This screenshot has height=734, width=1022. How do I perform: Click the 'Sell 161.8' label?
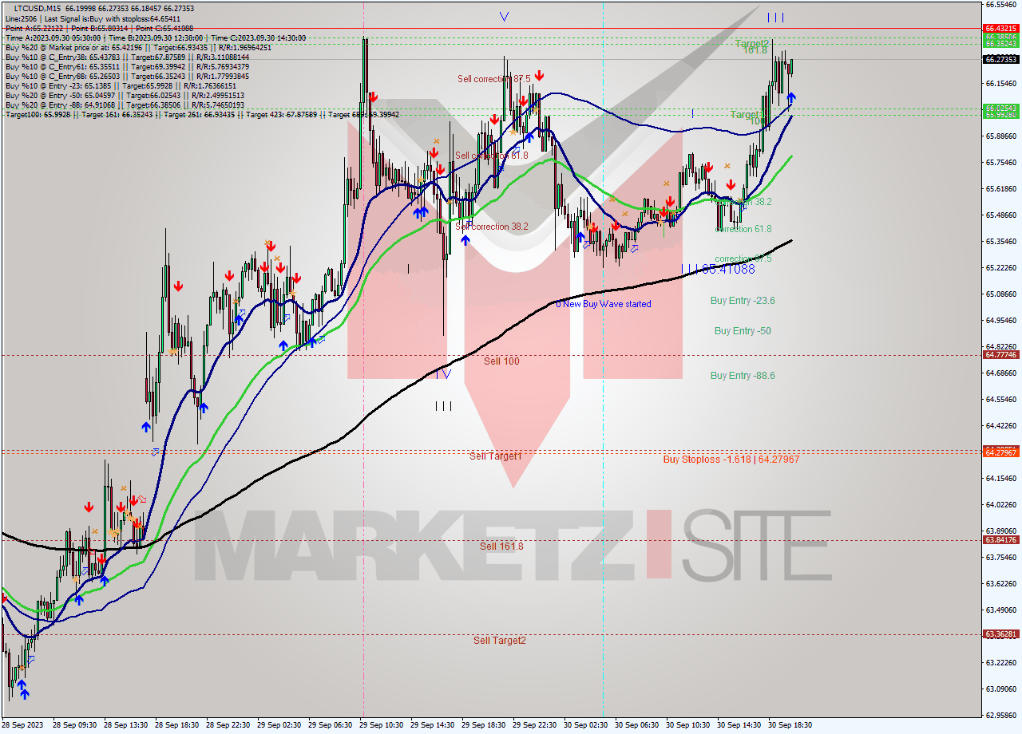(x=501, y=547)
